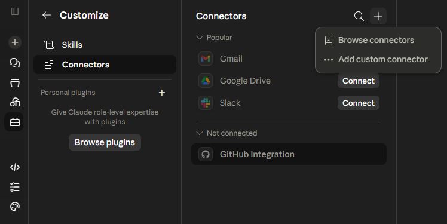
Task: Choose Add custom connector from the menu
Action: click(x=378, y=59)
